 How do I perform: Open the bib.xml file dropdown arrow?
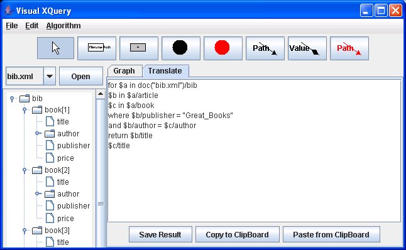[50, 76]
